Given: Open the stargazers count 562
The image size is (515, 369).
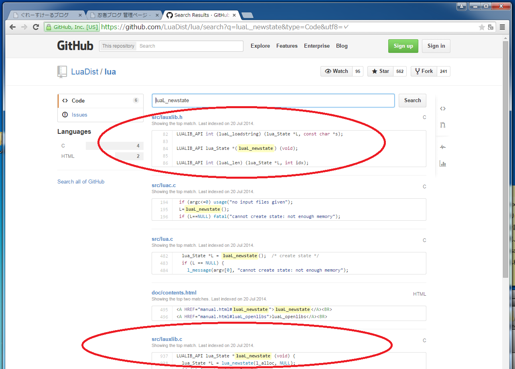Looking at the screenshot, I should (400, 71).
